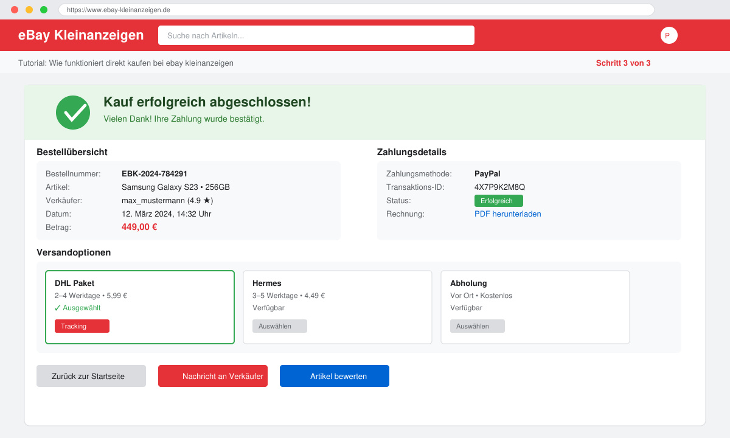Click the browser address bar

coord(356,10)
